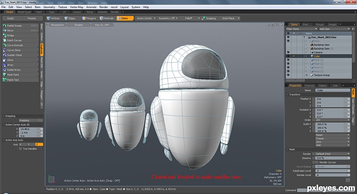Screen dimensions: 357x194
Task: Select the Radial Array tool
Action: [x=20, y=70]
